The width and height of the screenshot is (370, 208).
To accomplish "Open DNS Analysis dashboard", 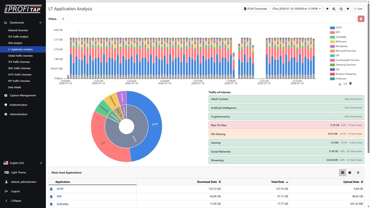I will click(x=15, y=43).
